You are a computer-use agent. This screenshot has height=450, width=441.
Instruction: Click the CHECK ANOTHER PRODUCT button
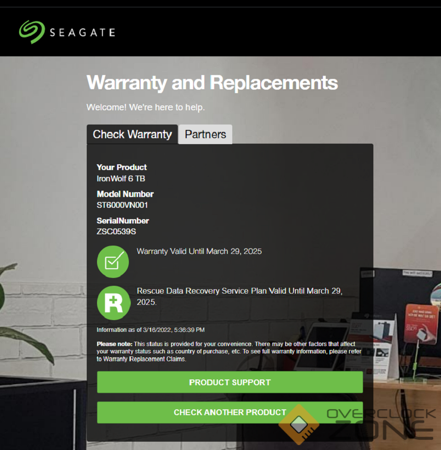tap(230, 412)
